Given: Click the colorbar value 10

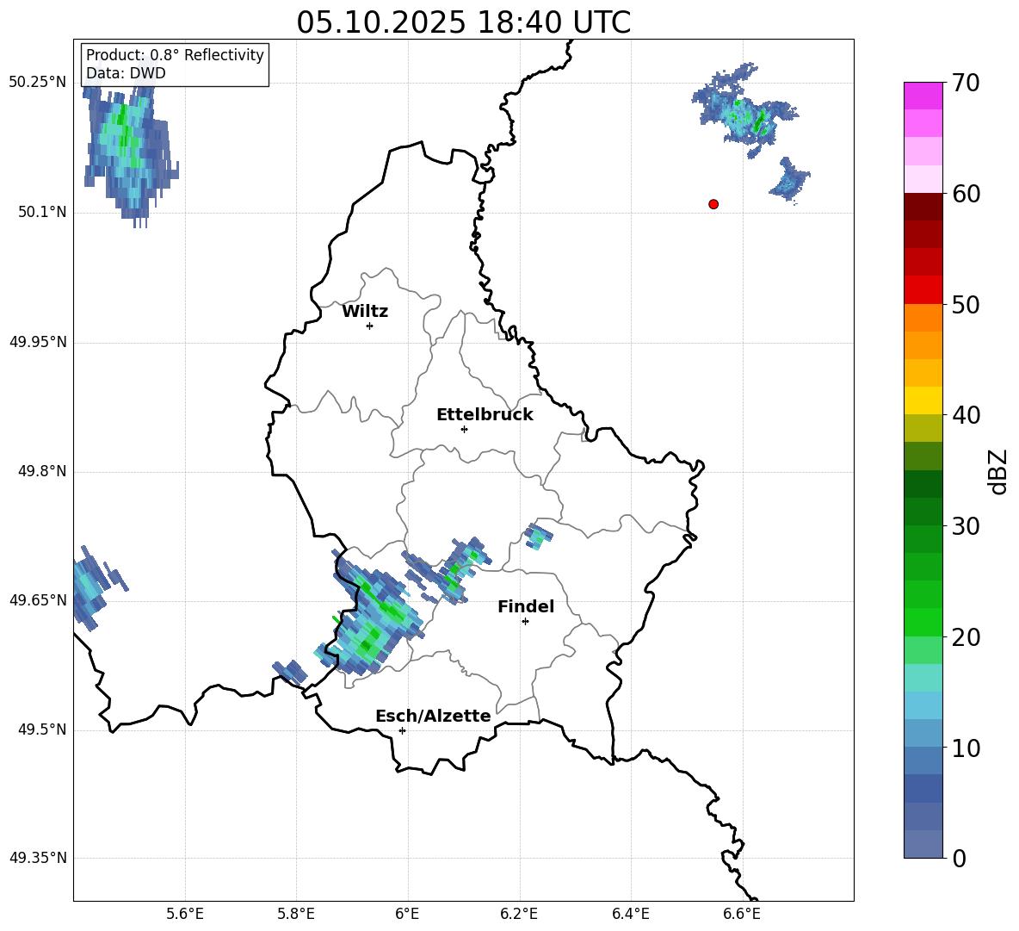Looking at the screenshot, I should coord(966,748).
